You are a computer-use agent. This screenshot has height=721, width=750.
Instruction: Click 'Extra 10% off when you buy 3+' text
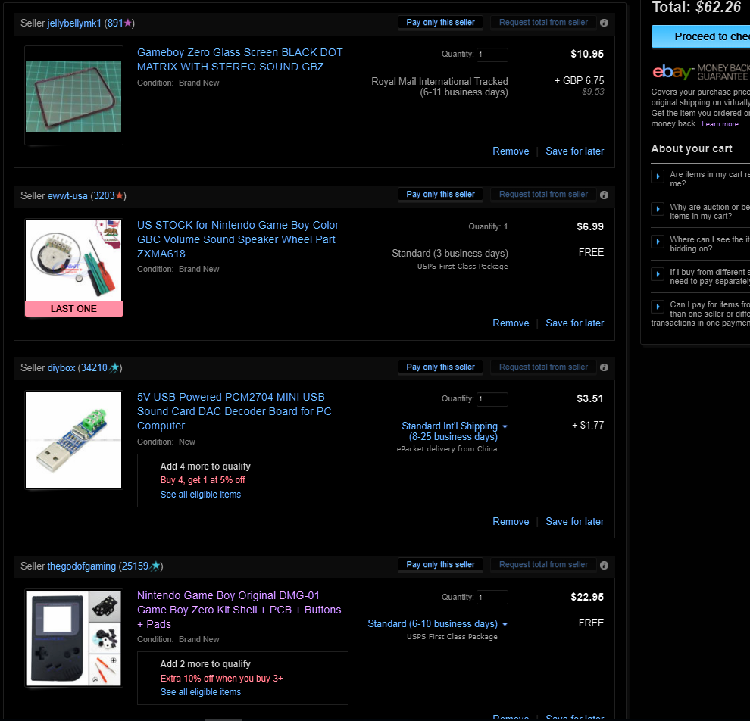221,679
